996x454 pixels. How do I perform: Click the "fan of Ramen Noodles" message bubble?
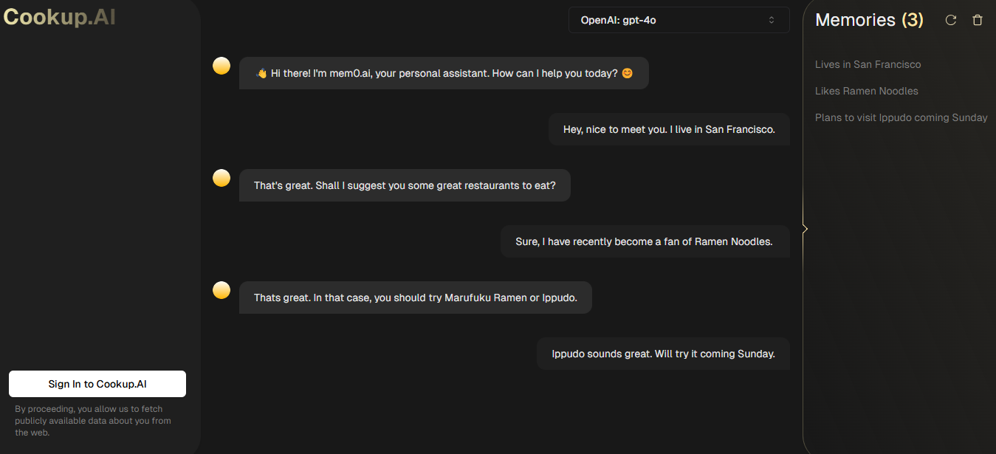(645, 241)
